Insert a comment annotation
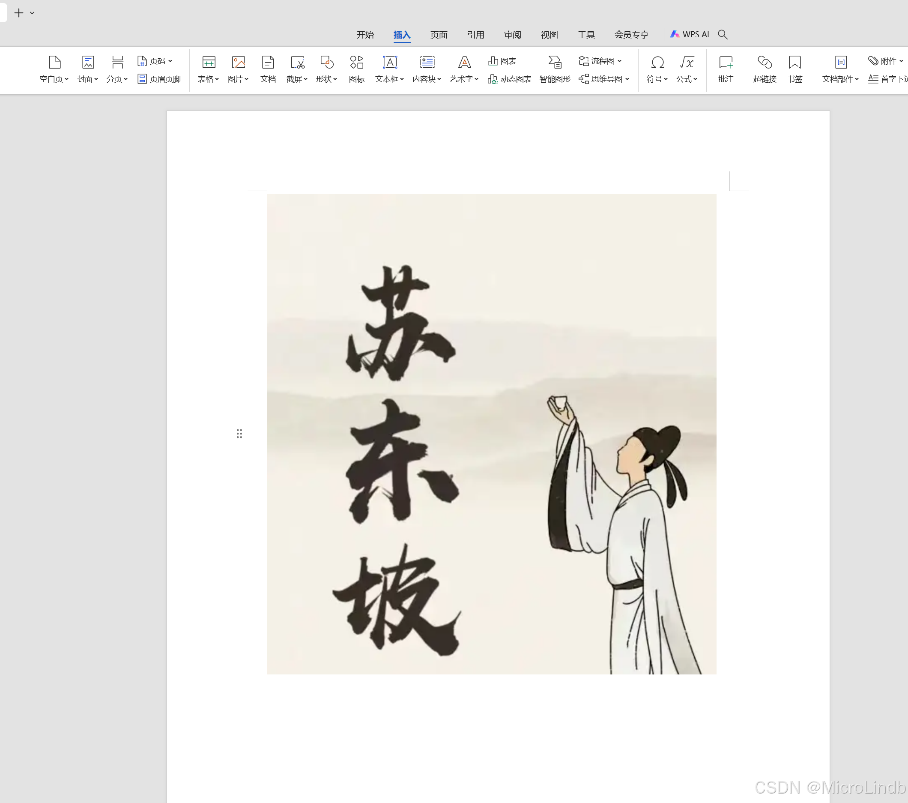 [x=726, y=62]
